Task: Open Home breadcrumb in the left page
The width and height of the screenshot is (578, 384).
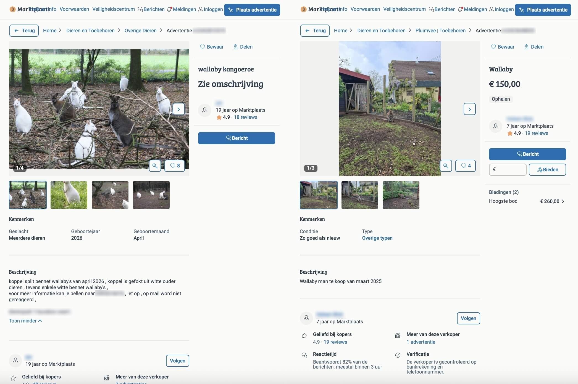Action: pos(50,31)
